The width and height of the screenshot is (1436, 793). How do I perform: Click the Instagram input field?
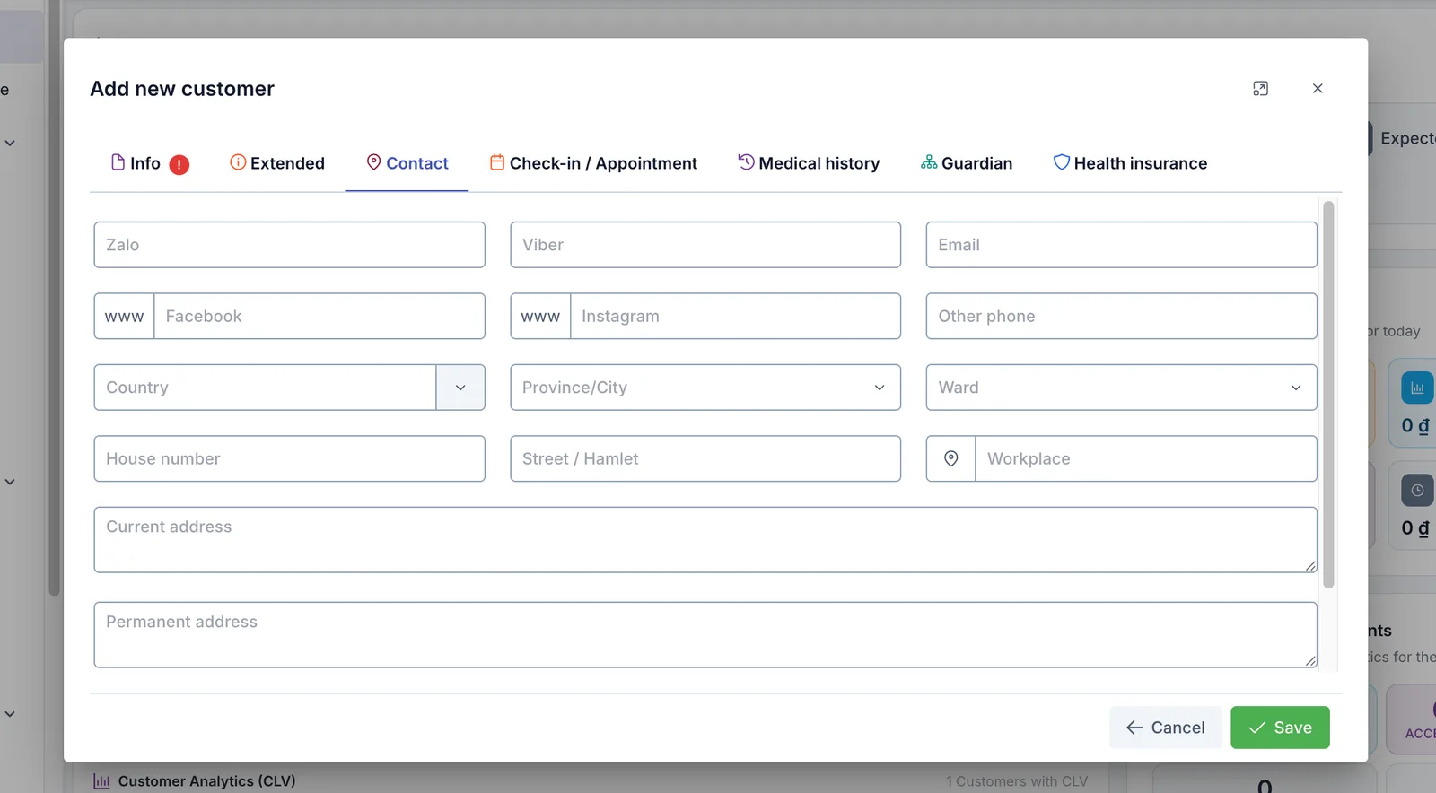pos(735,316)
